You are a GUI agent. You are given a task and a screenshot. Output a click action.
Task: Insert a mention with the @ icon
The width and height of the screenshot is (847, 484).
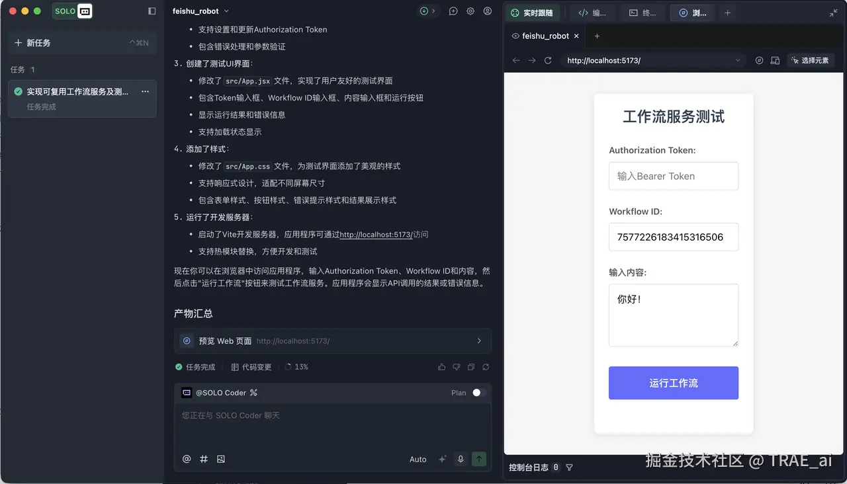tap(187, 459)
